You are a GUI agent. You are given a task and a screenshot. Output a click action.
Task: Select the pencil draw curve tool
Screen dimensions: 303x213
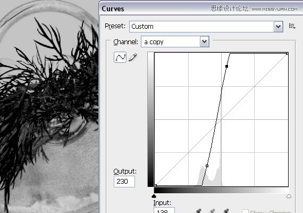[132, 58]
